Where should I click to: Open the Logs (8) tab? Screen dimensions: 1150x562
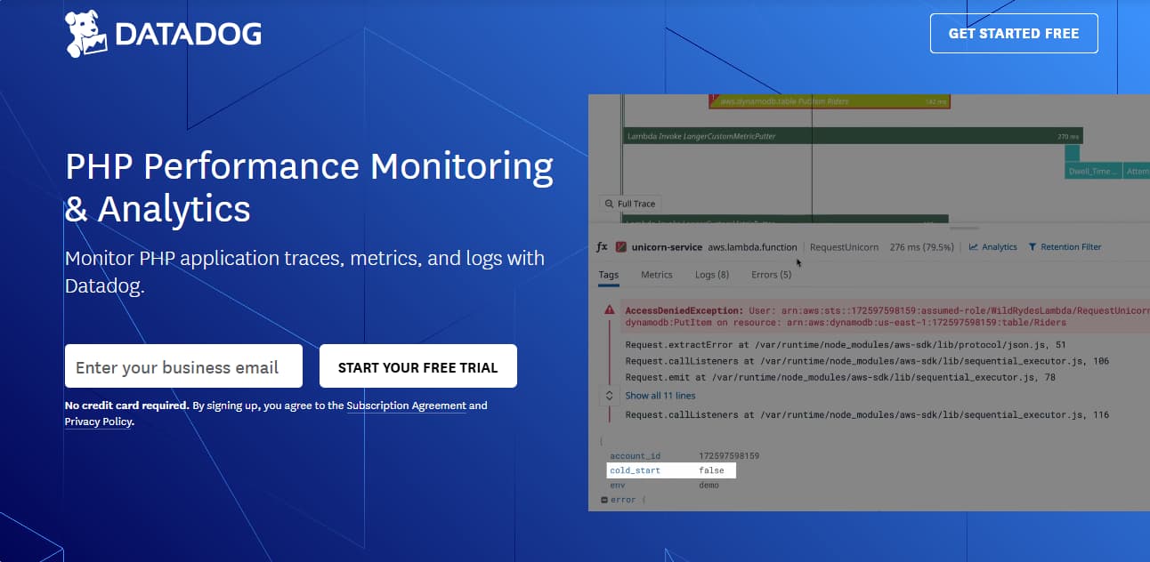click(711, 275)
